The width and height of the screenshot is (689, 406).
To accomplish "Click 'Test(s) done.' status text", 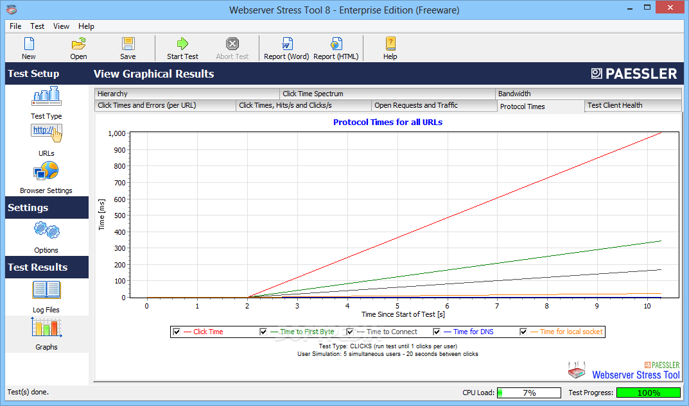I will 28,392.
